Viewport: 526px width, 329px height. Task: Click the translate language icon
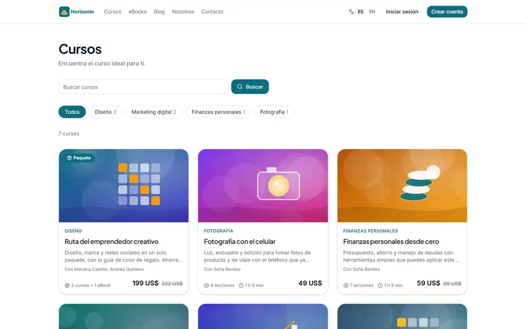[351, 12]
